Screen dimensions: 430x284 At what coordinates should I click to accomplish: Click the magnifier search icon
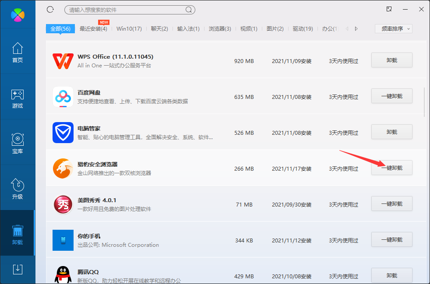[188, 10]
